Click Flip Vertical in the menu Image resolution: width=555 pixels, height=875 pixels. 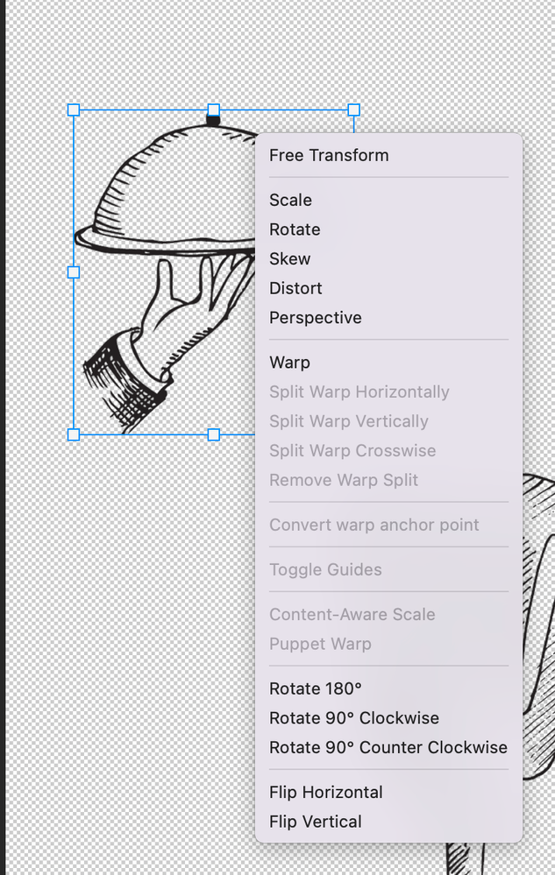pos(316,822)
